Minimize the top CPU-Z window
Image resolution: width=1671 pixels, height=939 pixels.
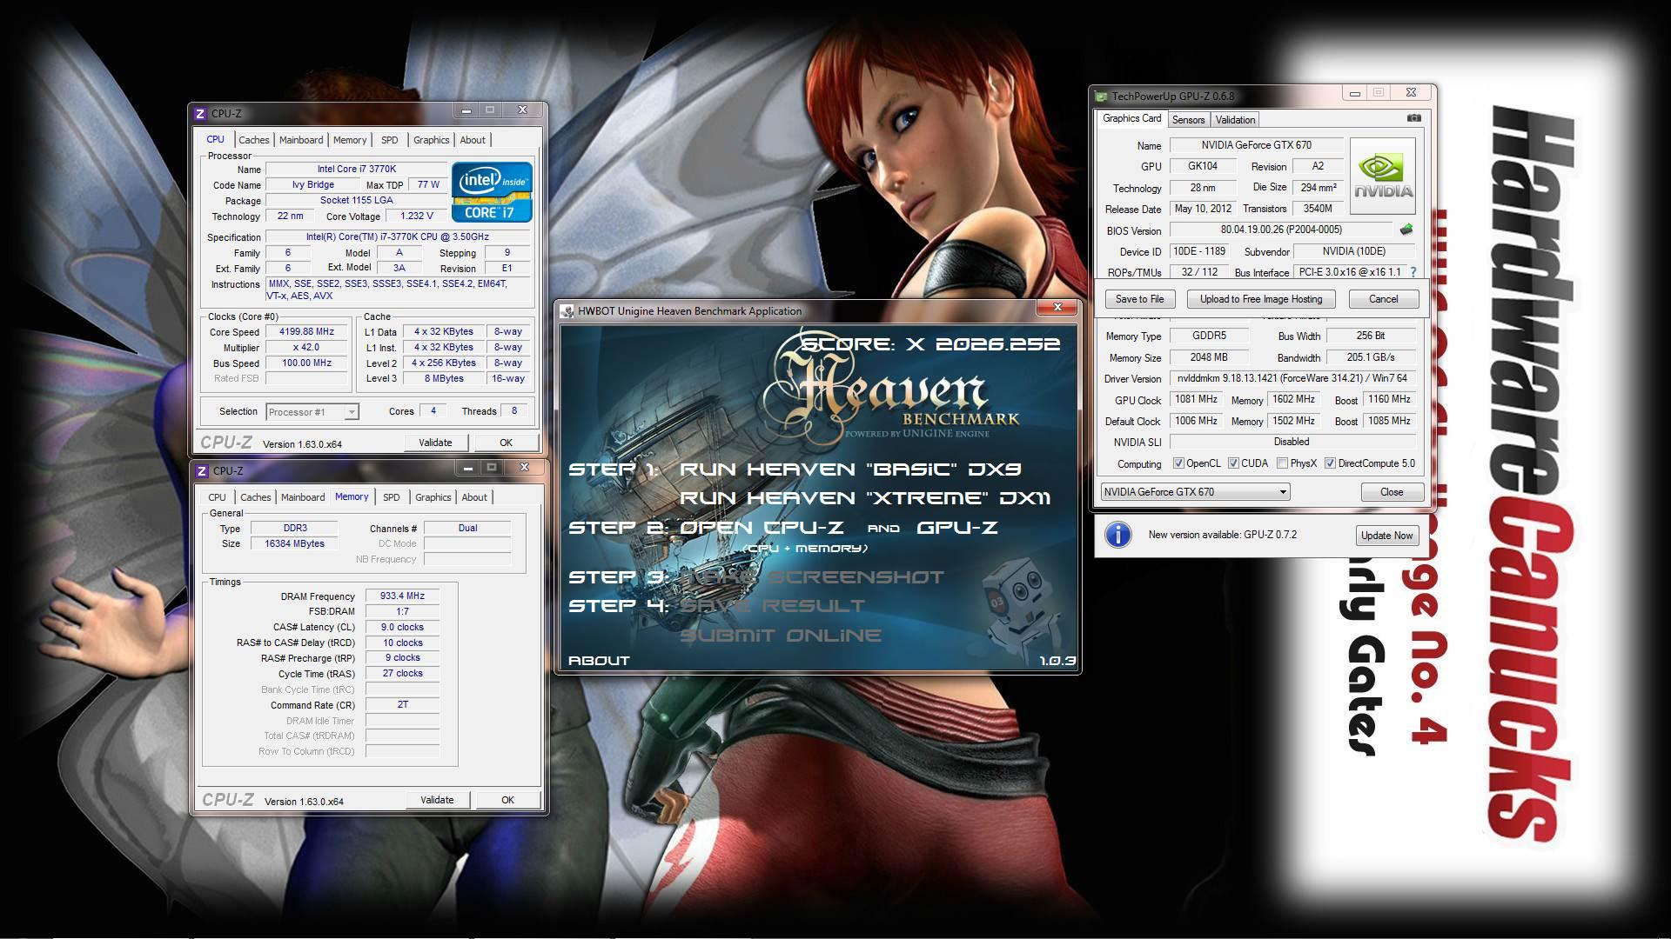pos(466,110)
